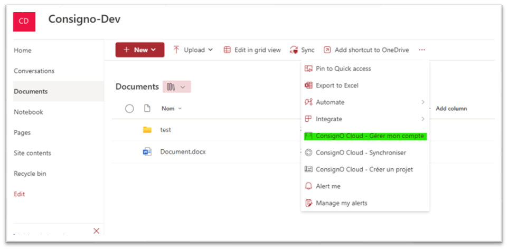Select ConsignO Cloud - Créer un projet
Screen dimensions: 508x250
click(x=365, y=169)
